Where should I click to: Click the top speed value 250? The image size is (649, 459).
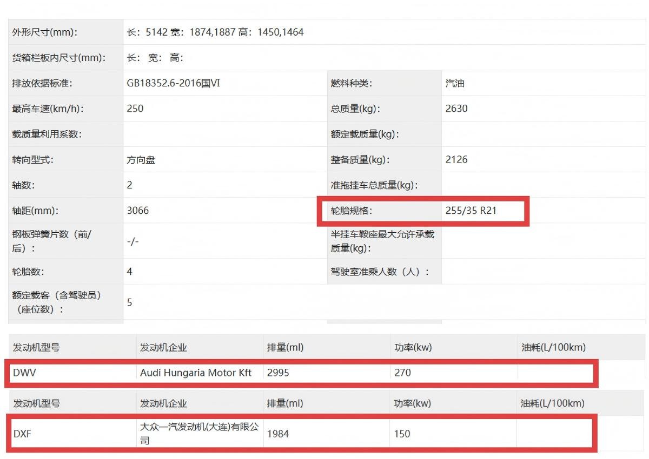[x=134, y=109]
